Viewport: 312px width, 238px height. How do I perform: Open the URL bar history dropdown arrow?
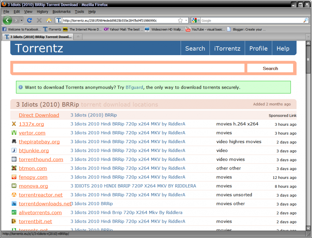pos(186,20)
